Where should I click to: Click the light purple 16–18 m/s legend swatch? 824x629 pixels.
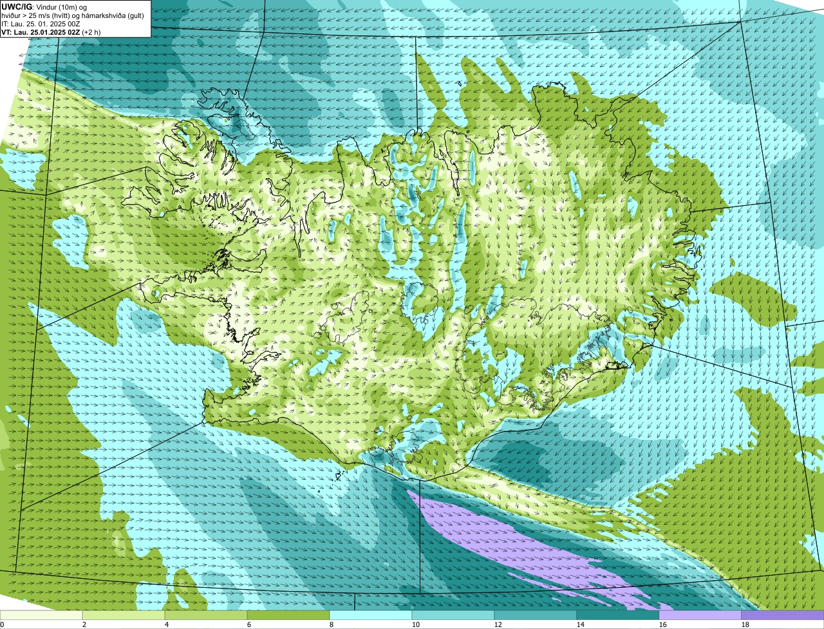tap(700, 615)
